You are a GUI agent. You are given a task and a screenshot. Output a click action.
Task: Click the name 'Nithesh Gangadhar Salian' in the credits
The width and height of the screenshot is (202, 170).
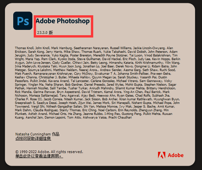pos(64,107)
